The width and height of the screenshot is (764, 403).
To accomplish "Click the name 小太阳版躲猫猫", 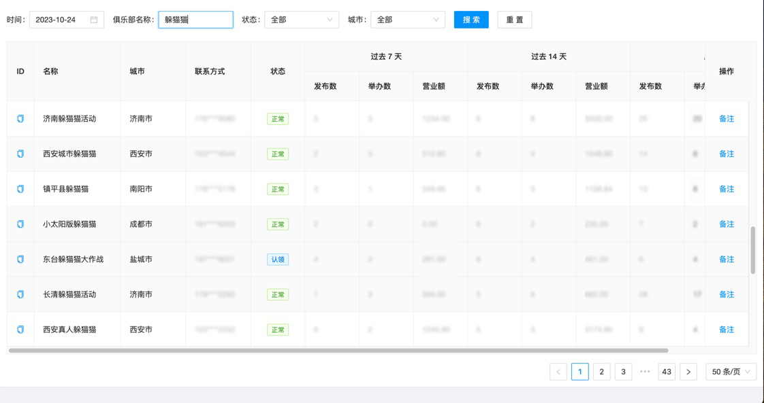I will (69, 224).
